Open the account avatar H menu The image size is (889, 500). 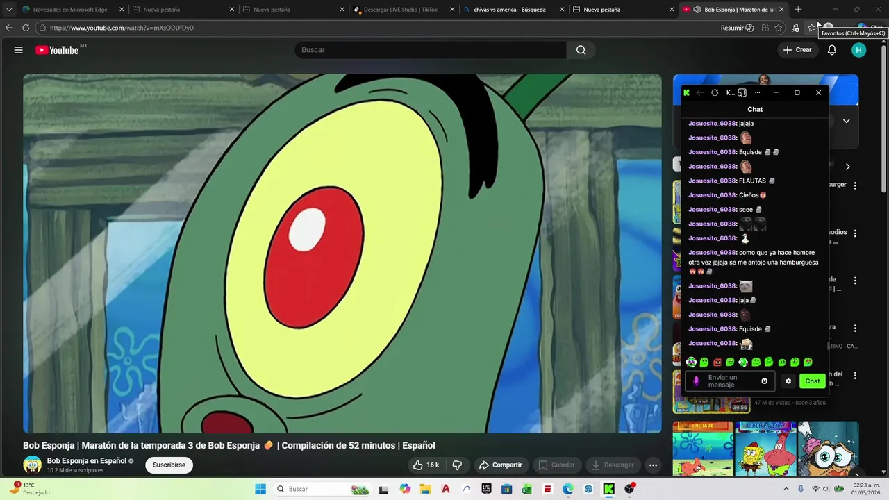pyautogui.click(x=858, y=50)
